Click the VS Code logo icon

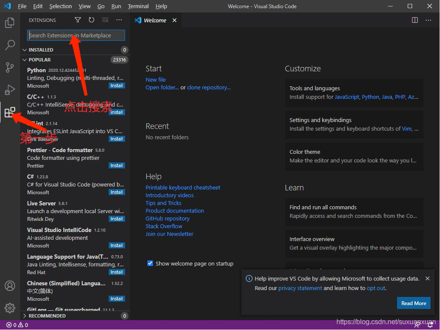[x=8, y=6]
